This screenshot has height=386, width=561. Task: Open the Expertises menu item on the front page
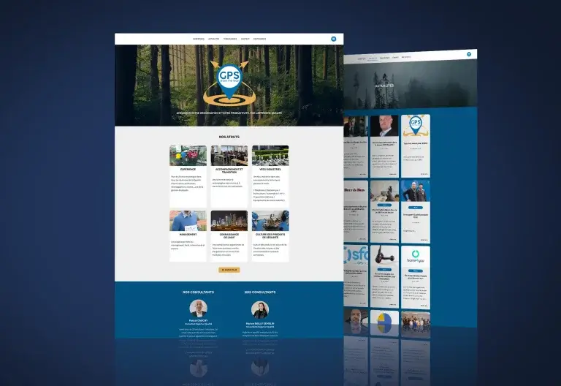(198, 39)
